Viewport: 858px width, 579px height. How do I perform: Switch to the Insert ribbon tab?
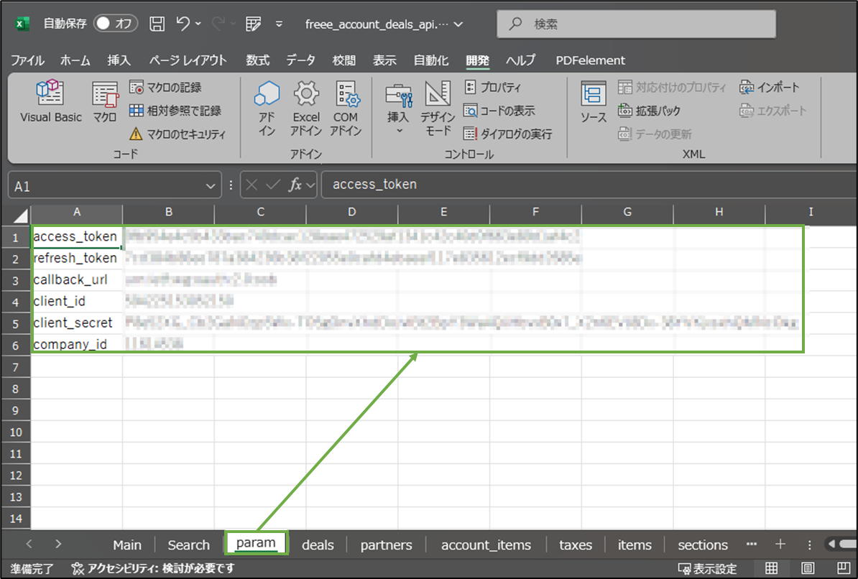(119, 60)
